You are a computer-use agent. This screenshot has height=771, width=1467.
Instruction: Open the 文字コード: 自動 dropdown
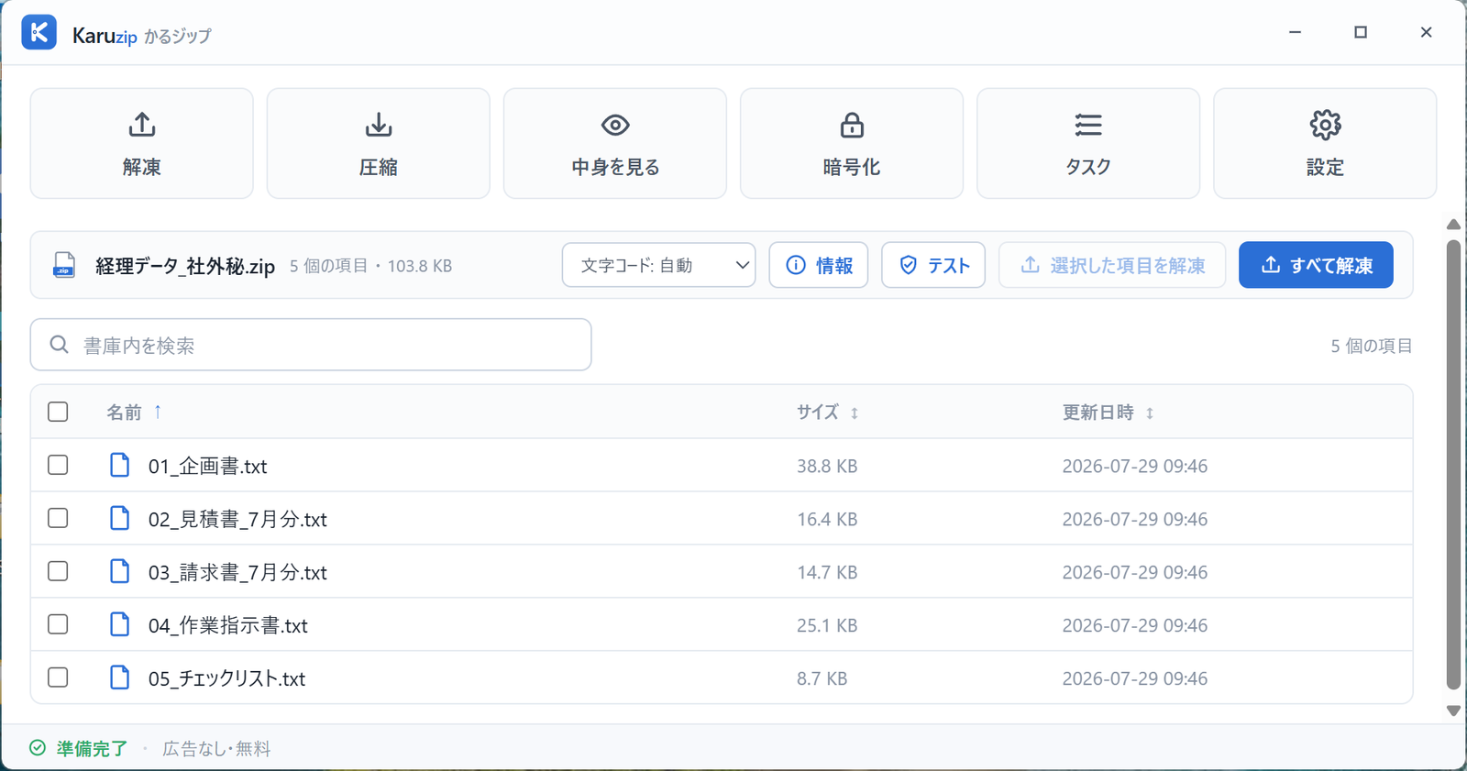pos(658,265)
